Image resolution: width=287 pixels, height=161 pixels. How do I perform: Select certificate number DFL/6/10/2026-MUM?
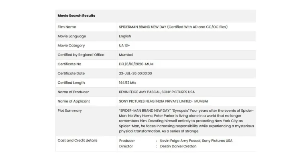136,64
